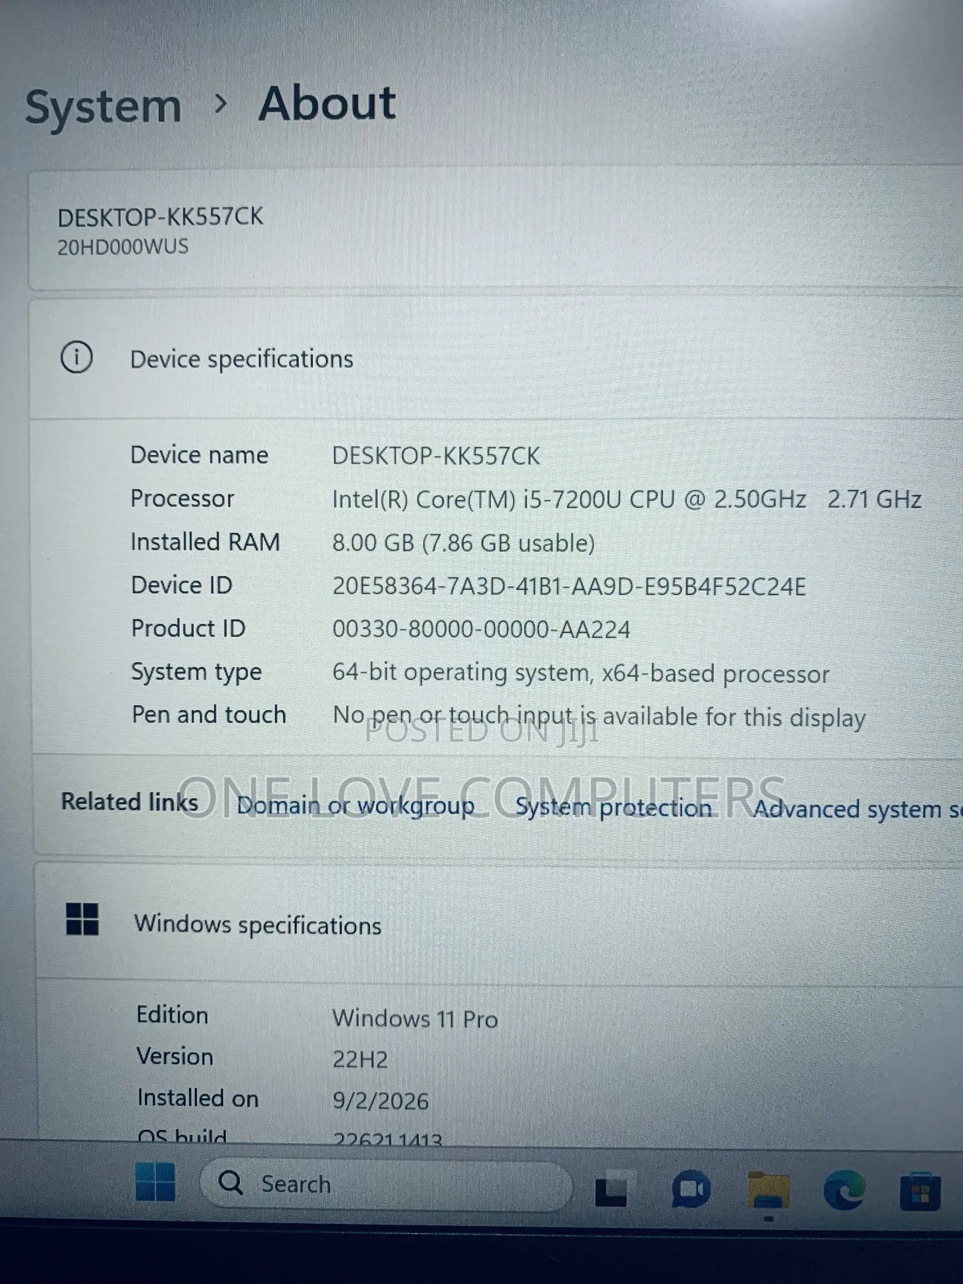The height and width of the screenshot is (1284, 963).
Task: Click the DESKTOP-KK557CK heading in top card
Action: (160, 217)
